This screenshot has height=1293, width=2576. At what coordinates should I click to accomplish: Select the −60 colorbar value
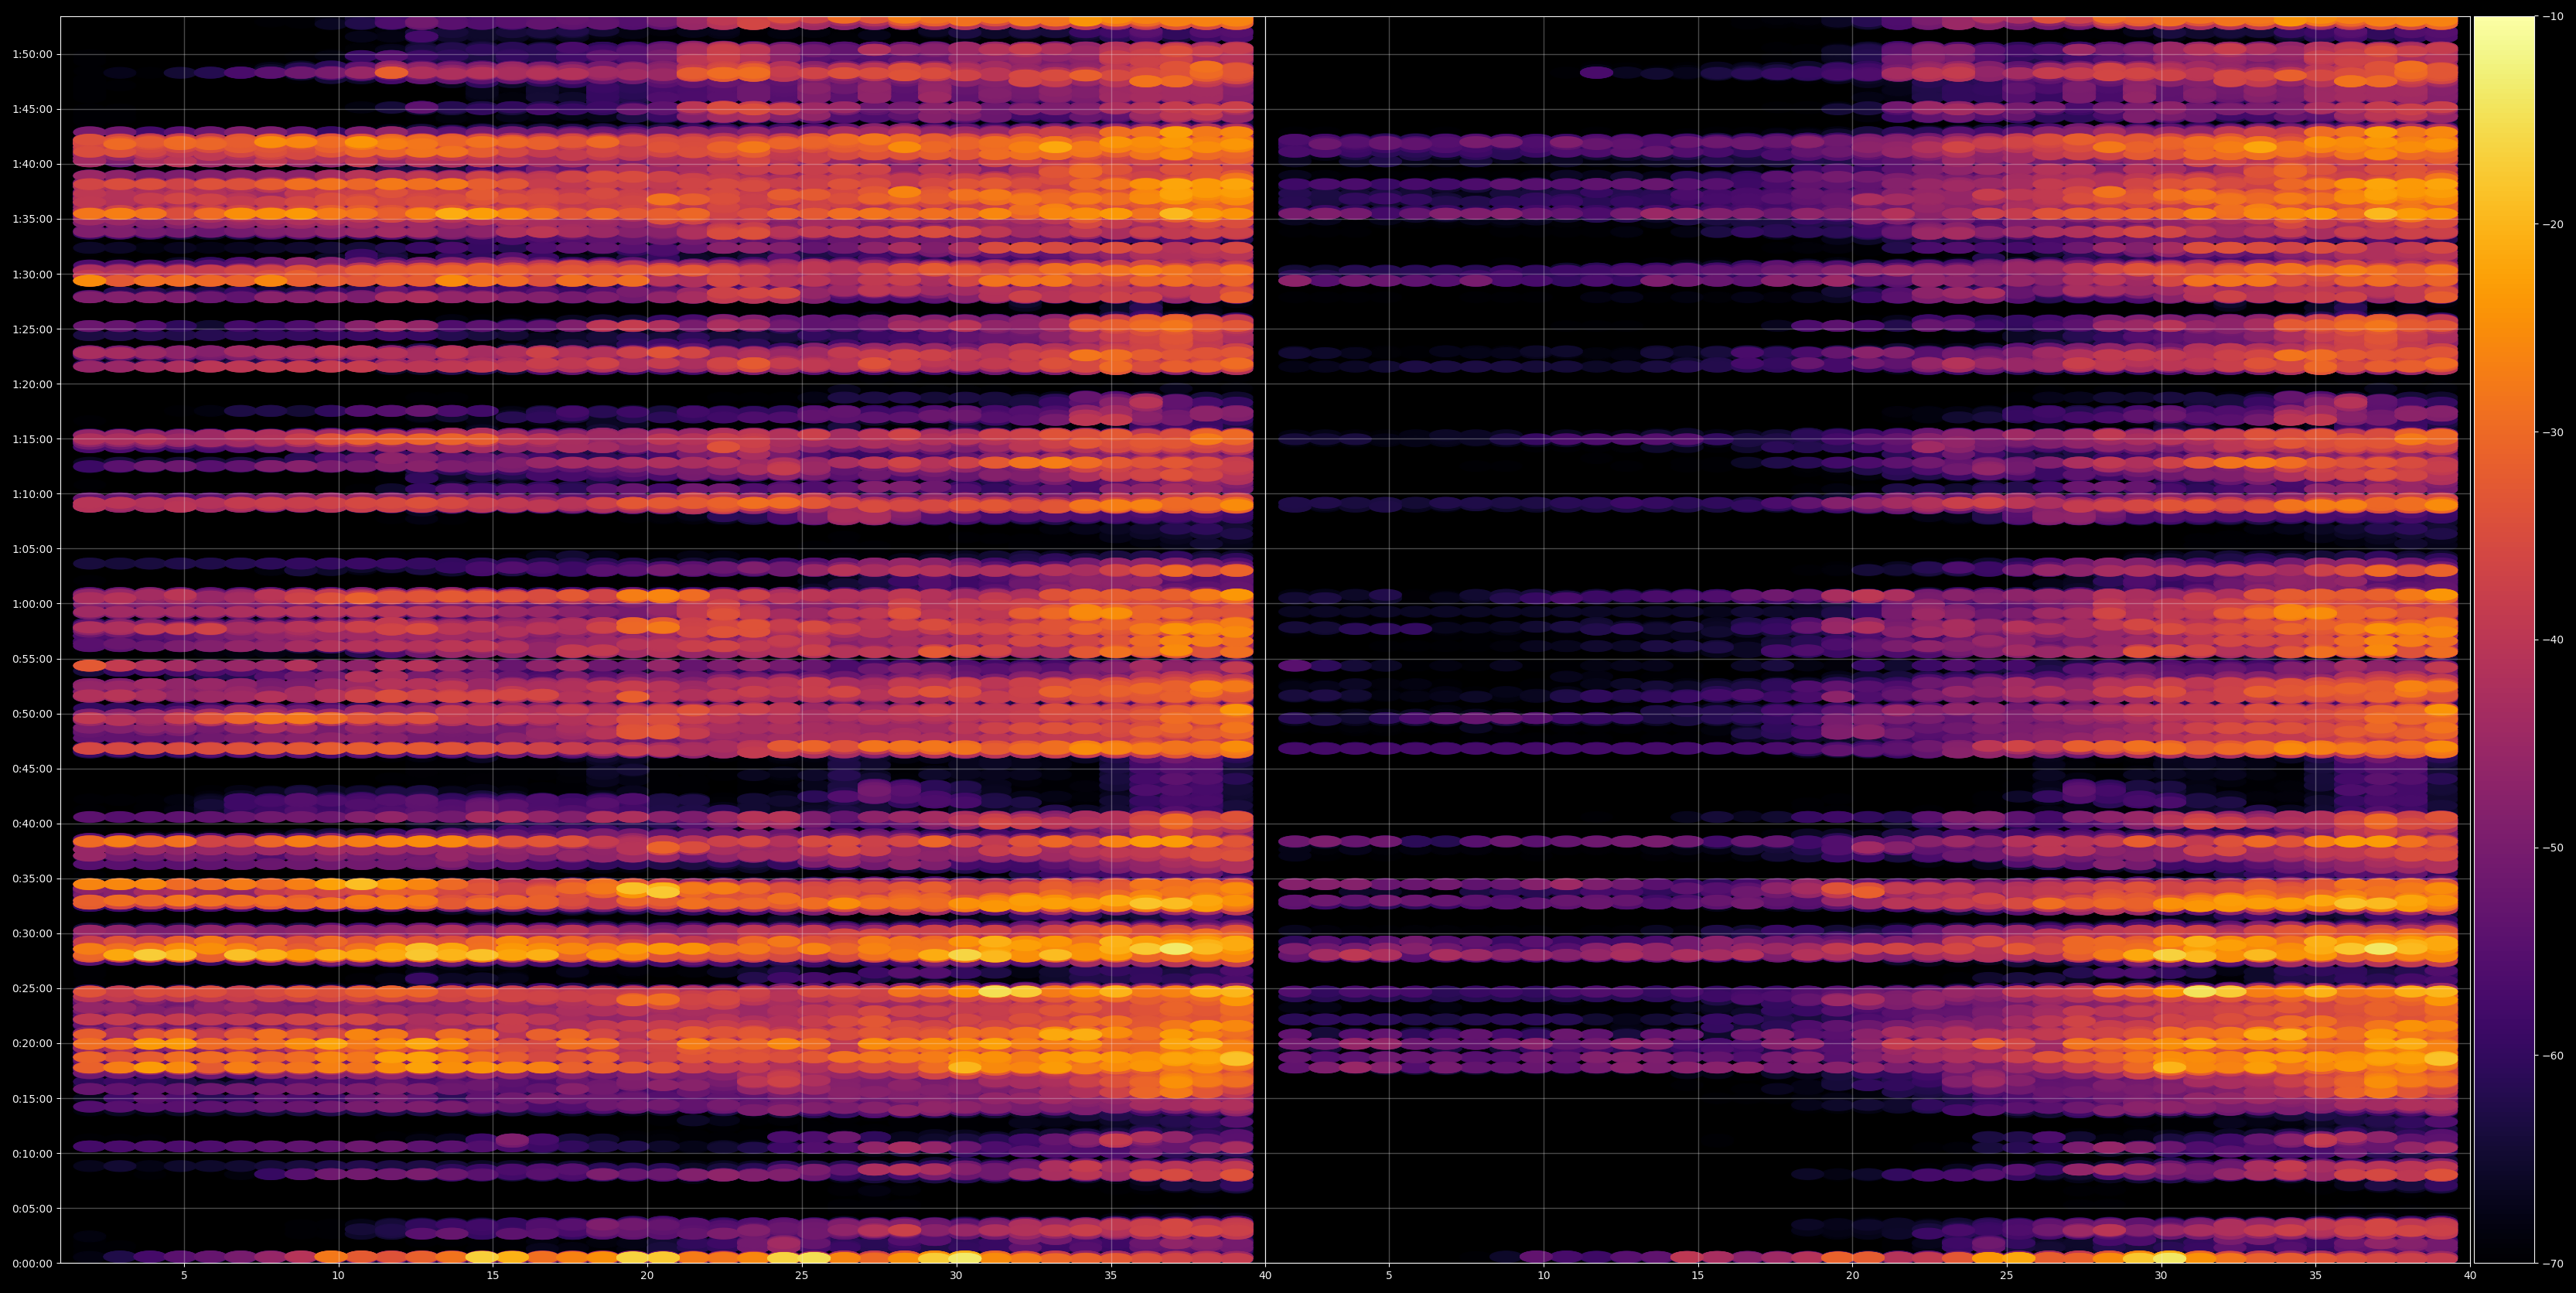tap(2553, 1055)
